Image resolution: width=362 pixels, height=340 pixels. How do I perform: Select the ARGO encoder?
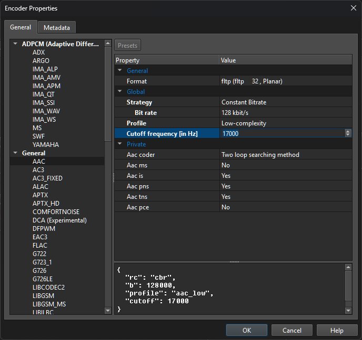(41, 61)
